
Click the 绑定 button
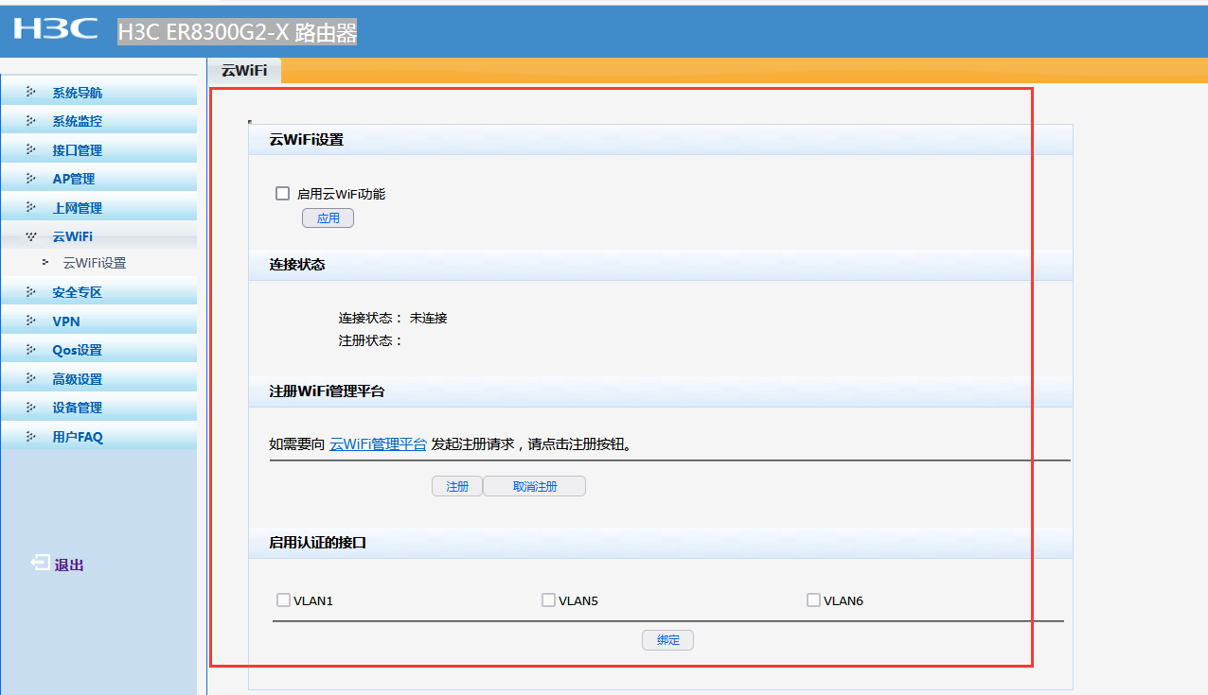click(x=668, y=640)
